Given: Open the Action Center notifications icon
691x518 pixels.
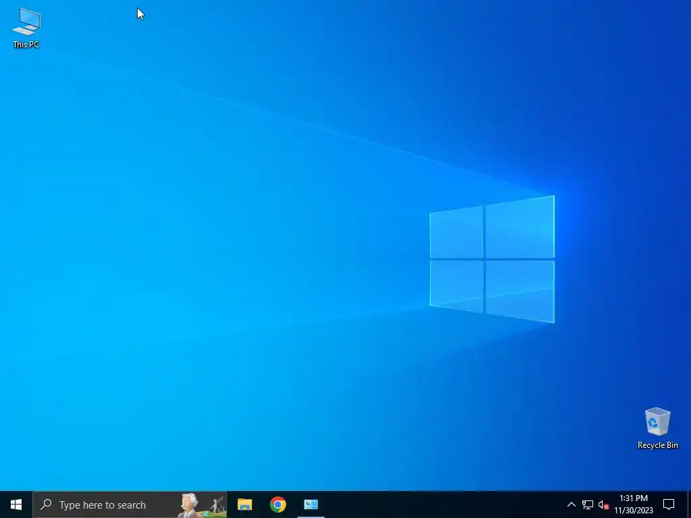Looking at the screenshot, I should pyautogui.click(x=669, y=505).
